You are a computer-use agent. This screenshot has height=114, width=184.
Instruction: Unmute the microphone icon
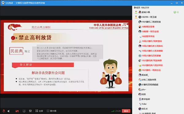coord(4,111)
